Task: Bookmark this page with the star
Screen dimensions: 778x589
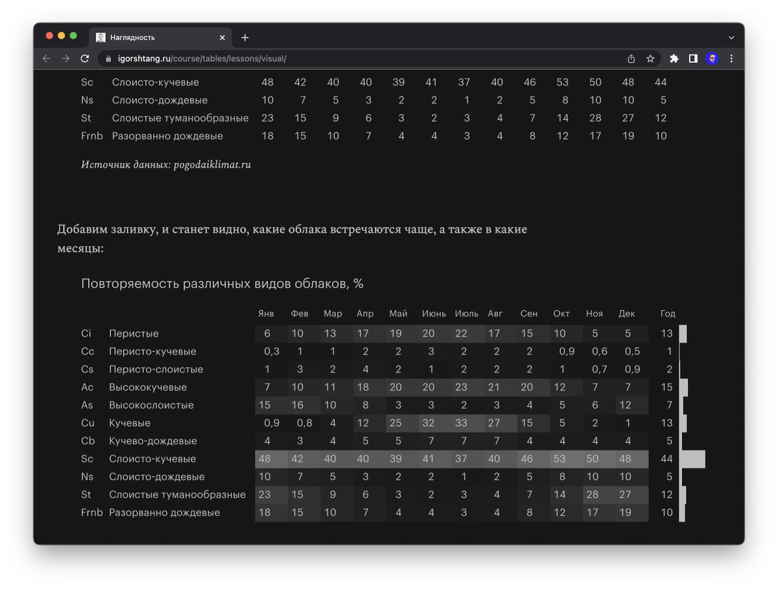Action: coord(650,58)
